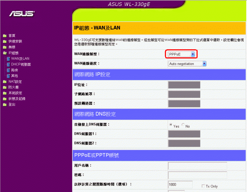Open the WAN連線速度 Auto negotiation dropdown
Screen dimensions: 247x192
[x=187, y=64]
